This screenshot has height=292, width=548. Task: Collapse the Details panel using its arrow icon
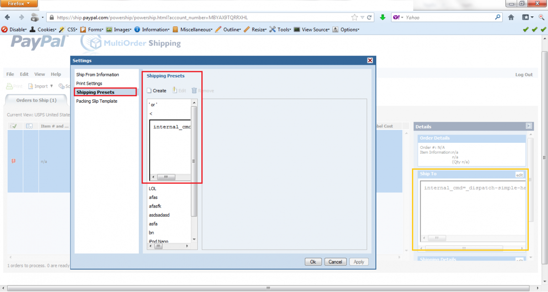[x=529, y=126]
